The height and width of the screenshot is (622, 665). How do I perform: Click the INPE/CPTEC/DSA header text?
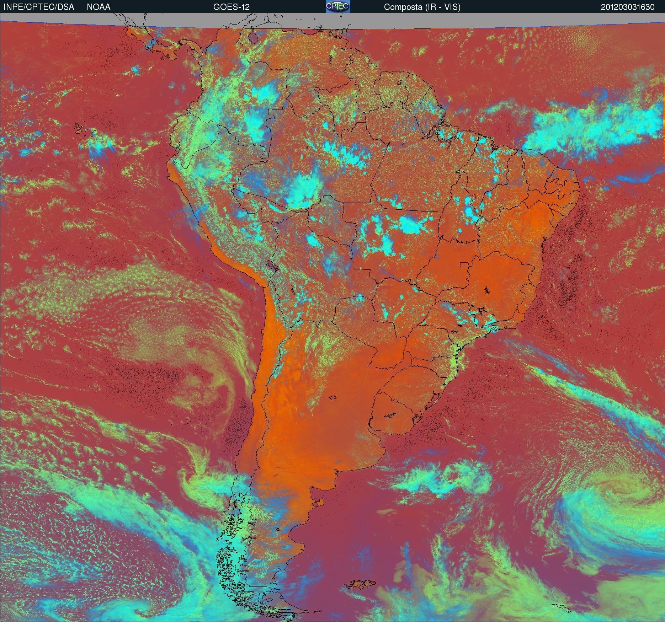tap(39, 7)
